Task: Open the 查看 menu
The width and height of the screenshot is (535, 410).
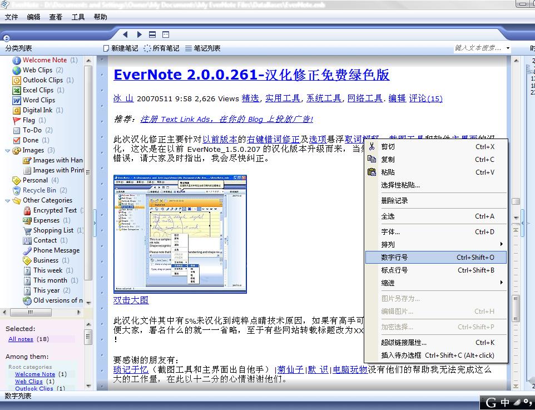Action: [56, 17]
